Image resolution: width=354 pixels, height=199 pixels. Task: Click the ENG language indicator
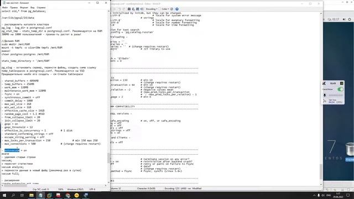pos(329,195)
